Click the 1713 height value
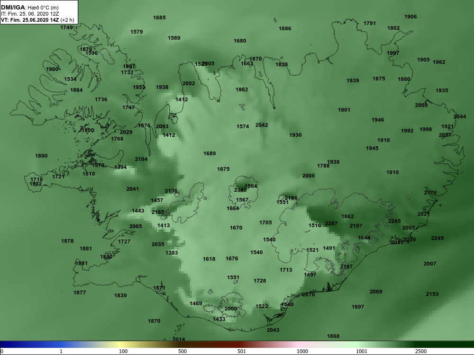Image resolution: width=474 pixels, height=355 pixels. click(x=286, y=270)
